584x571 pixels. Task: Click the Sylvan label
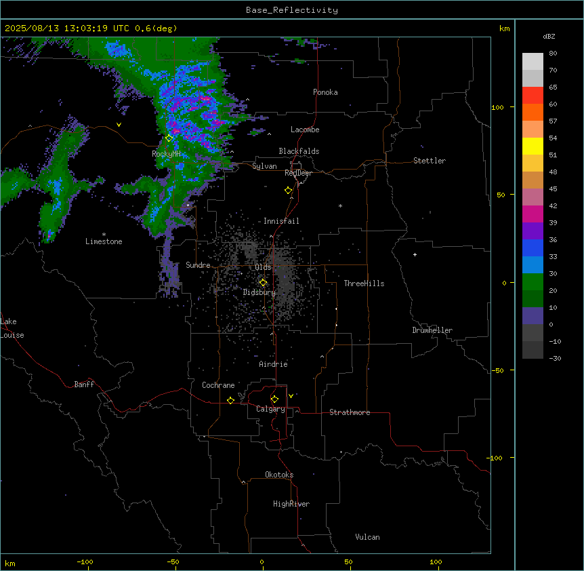point(264,166)
